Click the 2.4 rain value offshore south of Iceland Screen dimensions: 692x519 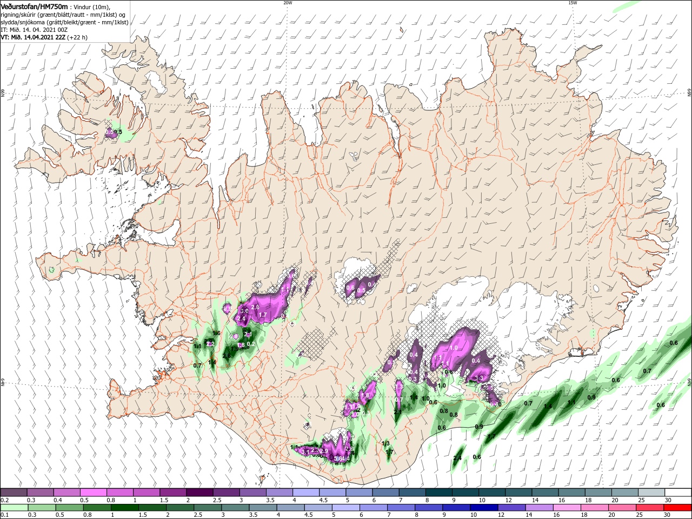(x=457, y=458)
